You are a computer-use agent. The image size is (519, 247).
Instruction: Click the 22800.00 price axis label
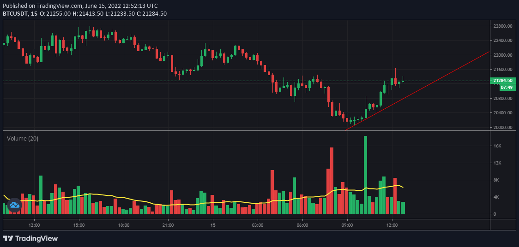coord(503,26)
